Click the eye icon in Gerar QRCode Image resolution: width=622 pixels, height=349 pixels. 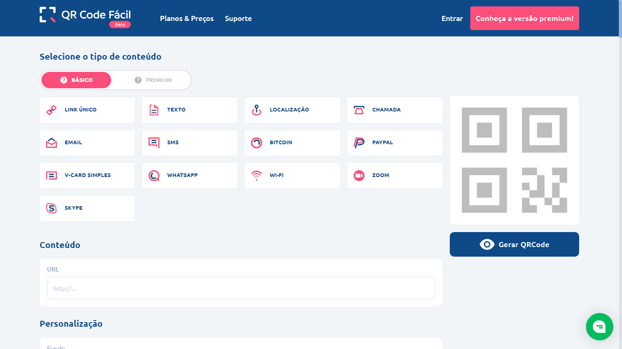click(x=487, y=244)
